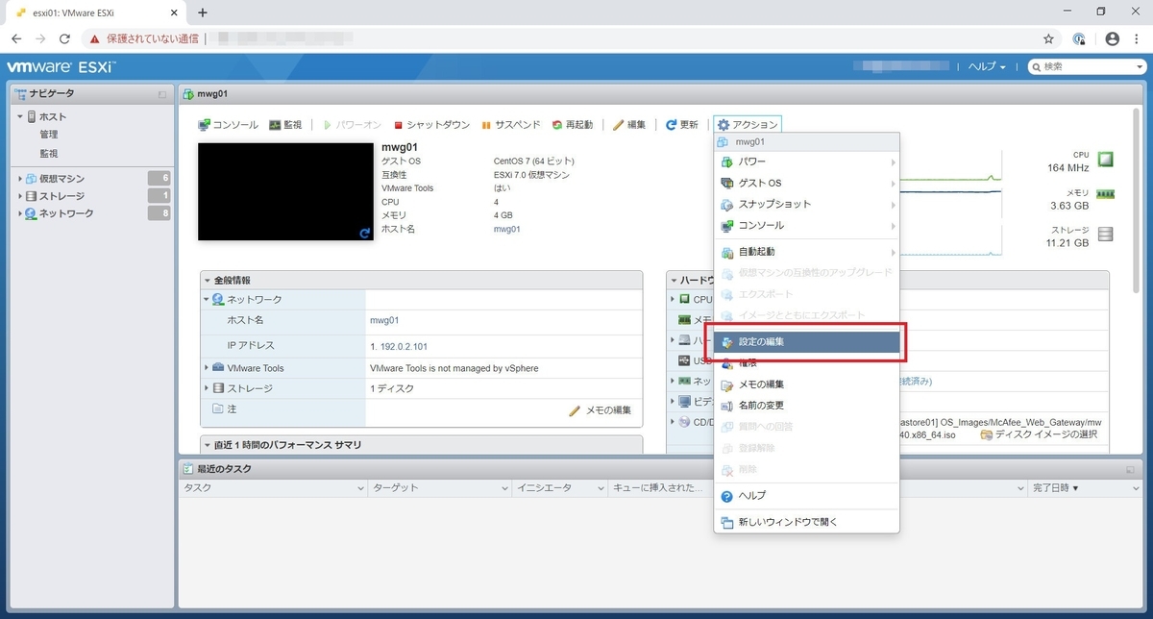Click the VM console thumbnail
This screenshot has width=1153, height=619.
pos(285,191)
